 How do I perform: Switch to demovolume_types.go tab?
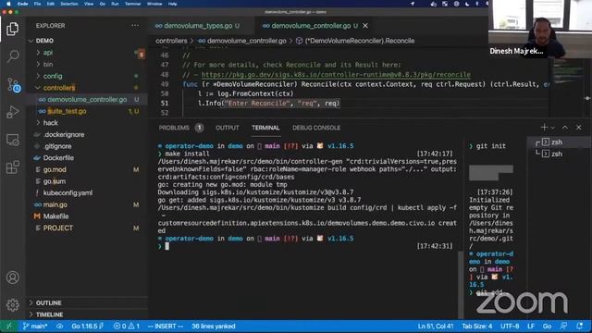197,26
